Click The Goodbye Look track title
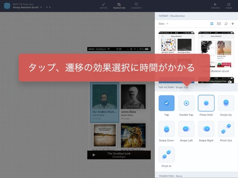 pyautogui.click(x=119, y=153)
